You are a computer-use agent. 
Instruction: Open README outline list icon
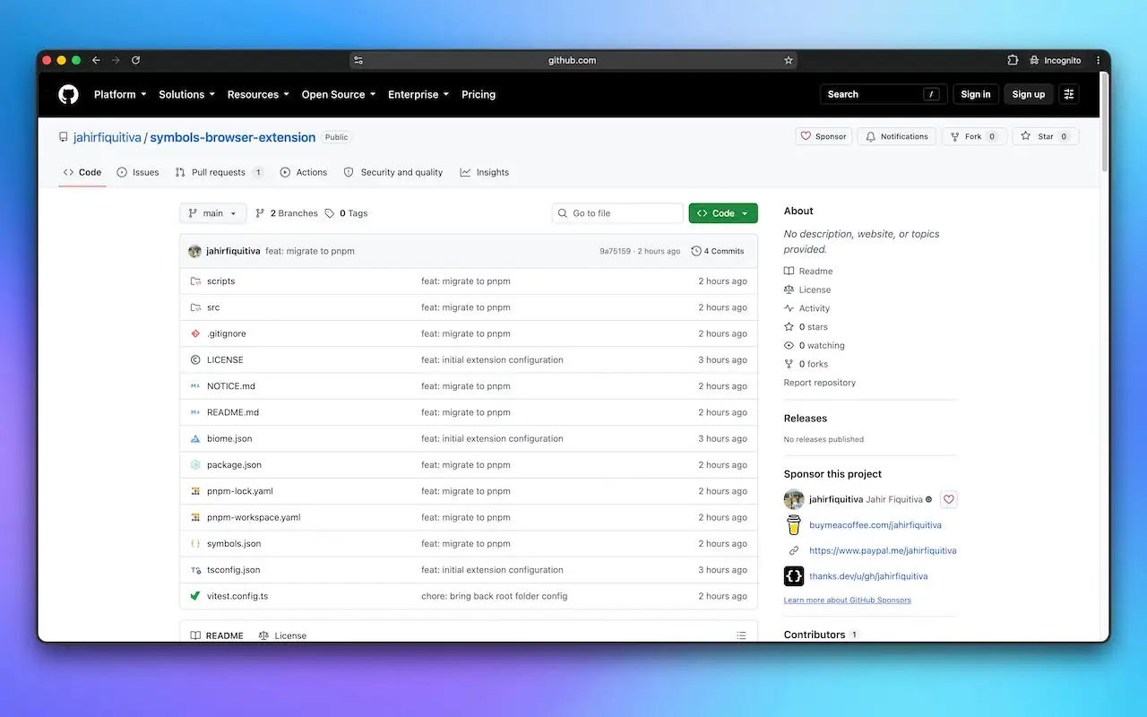[x=741, y=635]
